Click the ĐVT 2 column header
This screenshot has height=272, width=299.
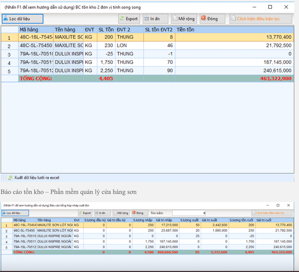tap(129, 30)
